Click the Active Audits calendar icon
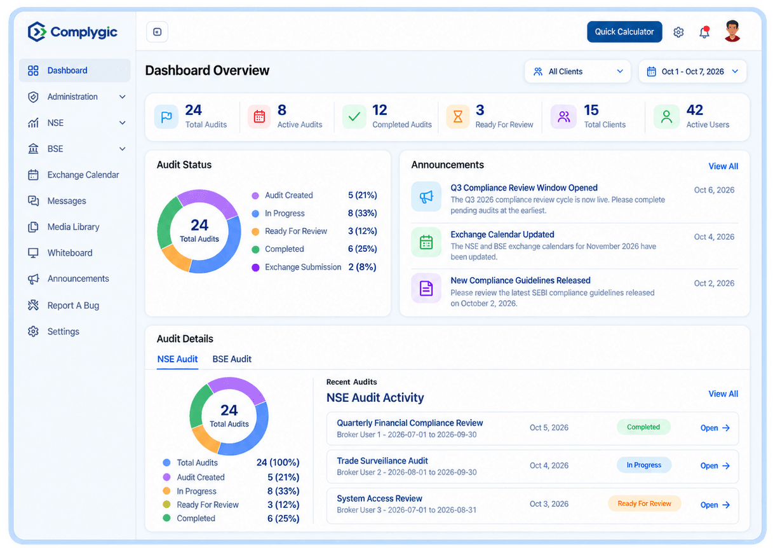773x548 pixels. 259,117
